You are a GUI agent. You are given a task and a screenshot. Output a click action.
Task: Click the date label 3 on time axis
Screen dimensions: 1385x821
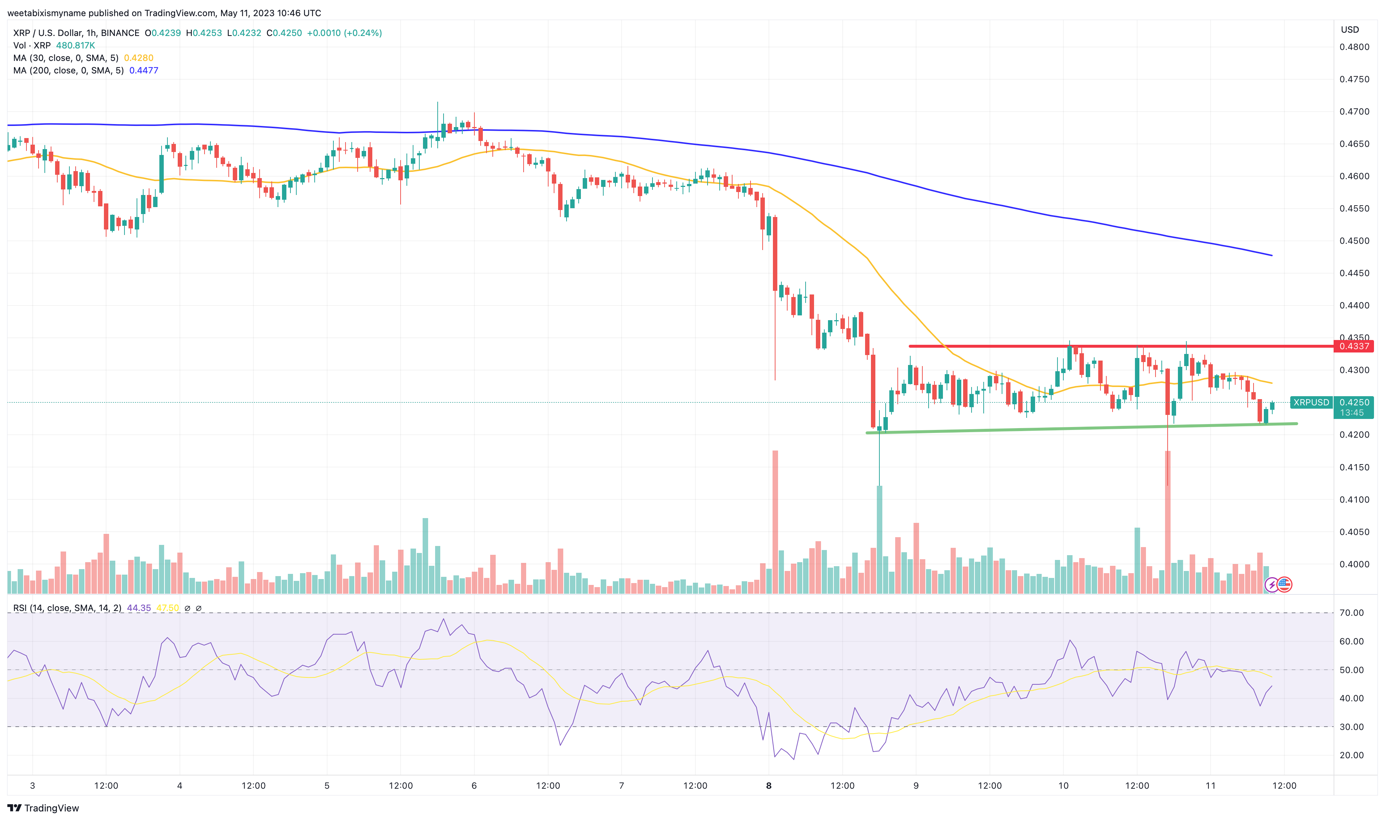(x=33, y=786)
